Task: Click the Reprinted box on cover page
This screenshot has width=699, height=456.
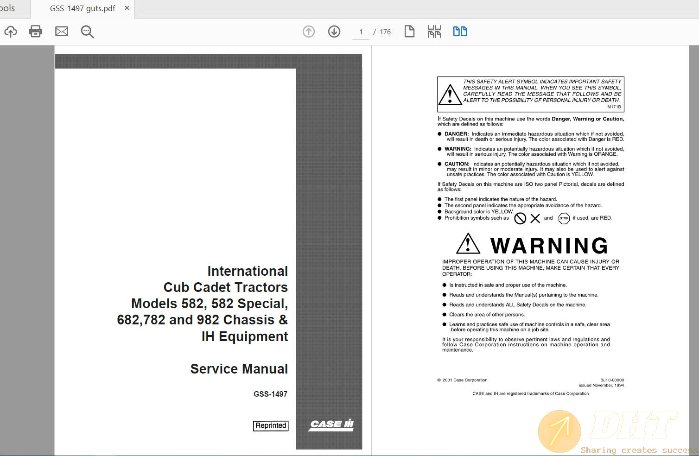Action: point(271,425)
